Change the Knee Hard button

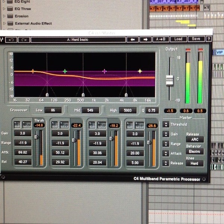195,163
